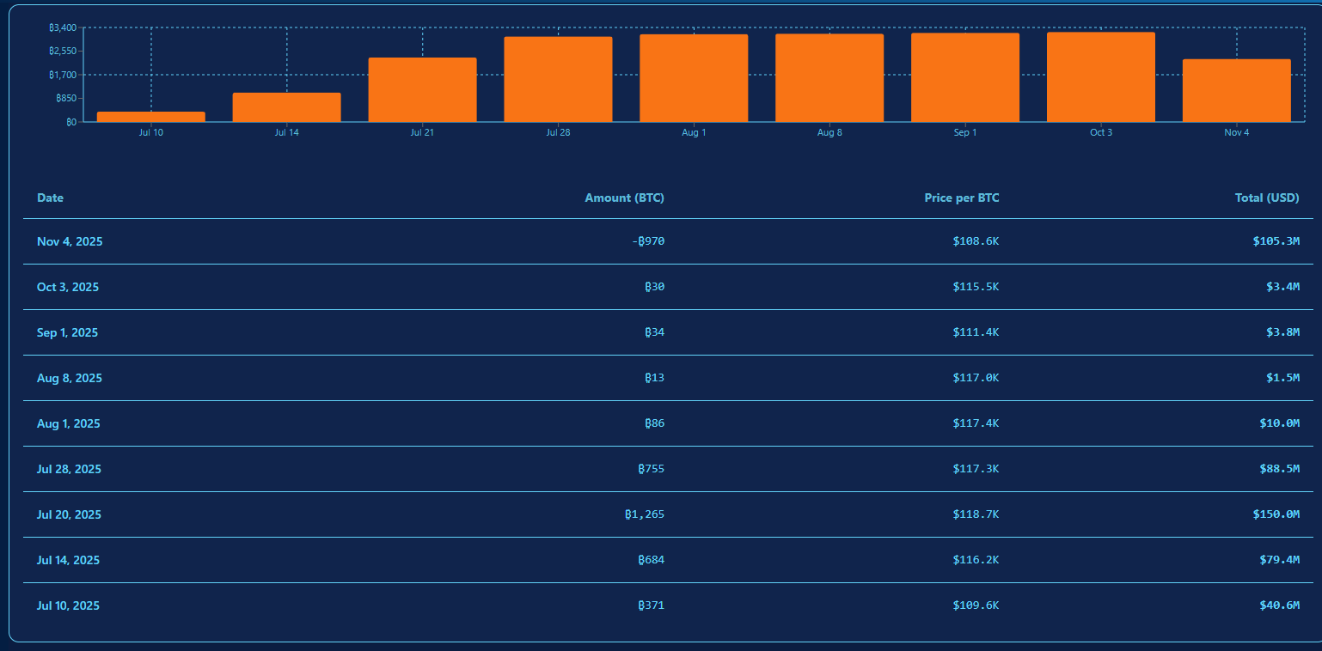
Task: Click the Jul 21 bar in chart
Action: 422,90
